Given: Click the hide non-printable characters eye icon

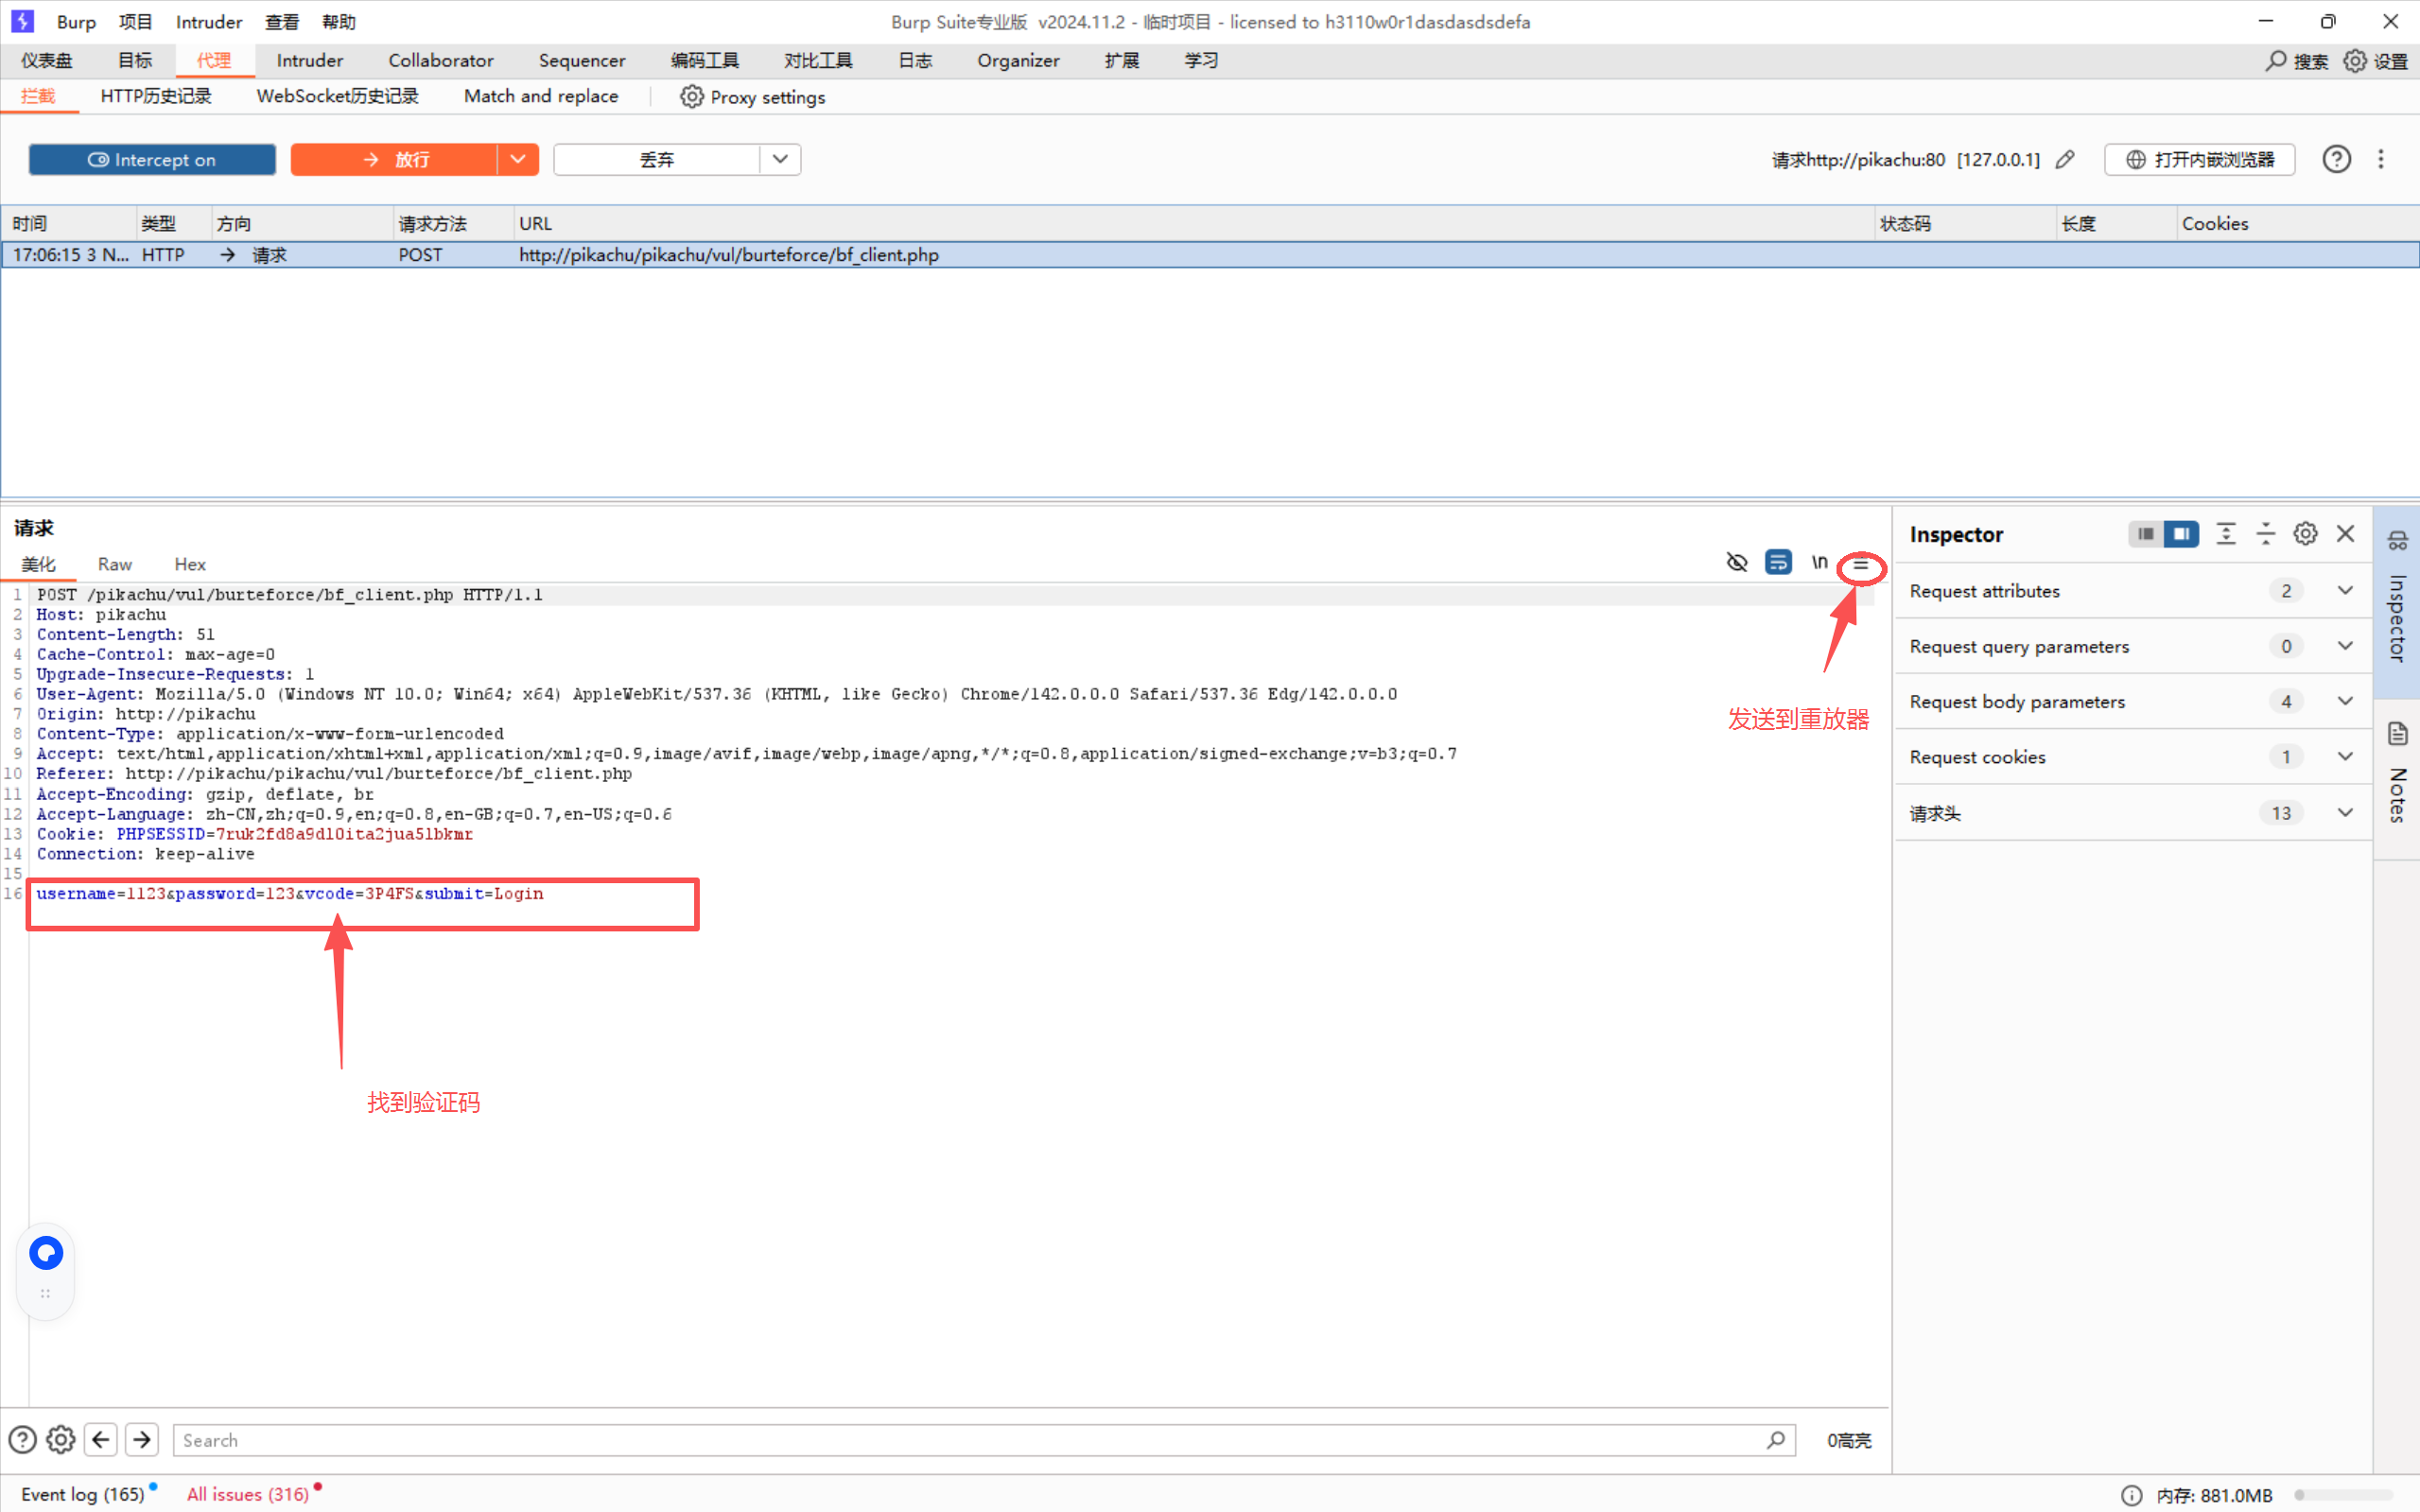Looking at the screenshot, I should pyautogui.click(x=1737, y=562).
